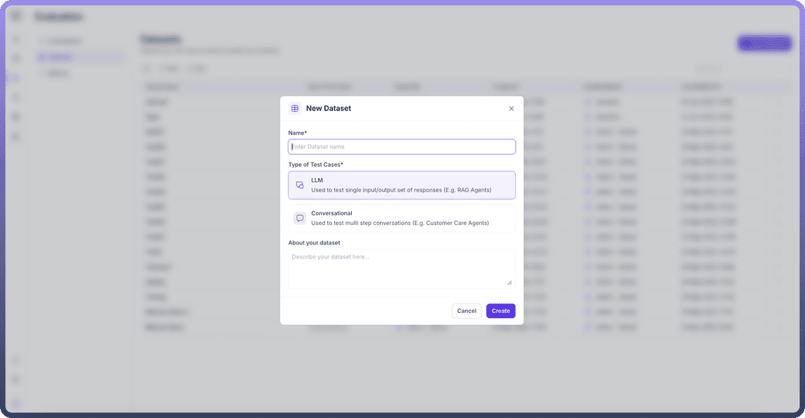Viewport: 805px width, 418px height.
Task: Click into the Describe your dataset textarea
Action: 402,268
